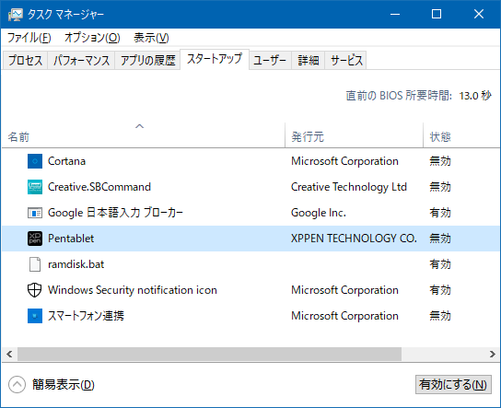Image resolution: width=501 pixels, height=408 pixels.
Task: Click the Cortana app icon
Action: click(x=35, y=161)
